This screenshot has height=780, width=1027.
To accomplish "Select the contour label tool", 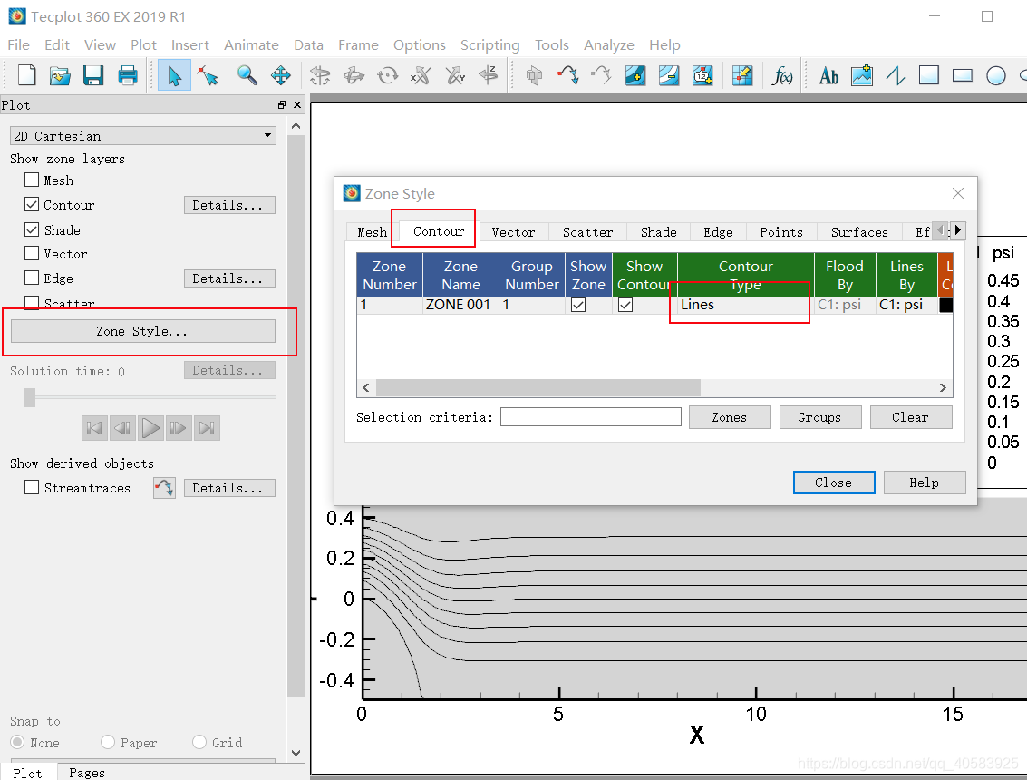I will pyautogui.click(x=702, y=75).
